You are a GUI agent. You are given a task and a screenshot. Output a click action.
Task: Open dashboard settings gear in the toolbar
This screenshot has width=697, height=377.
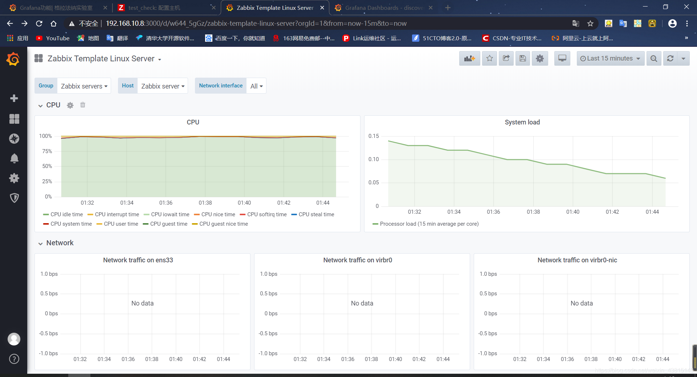click(x=540, y=58)
